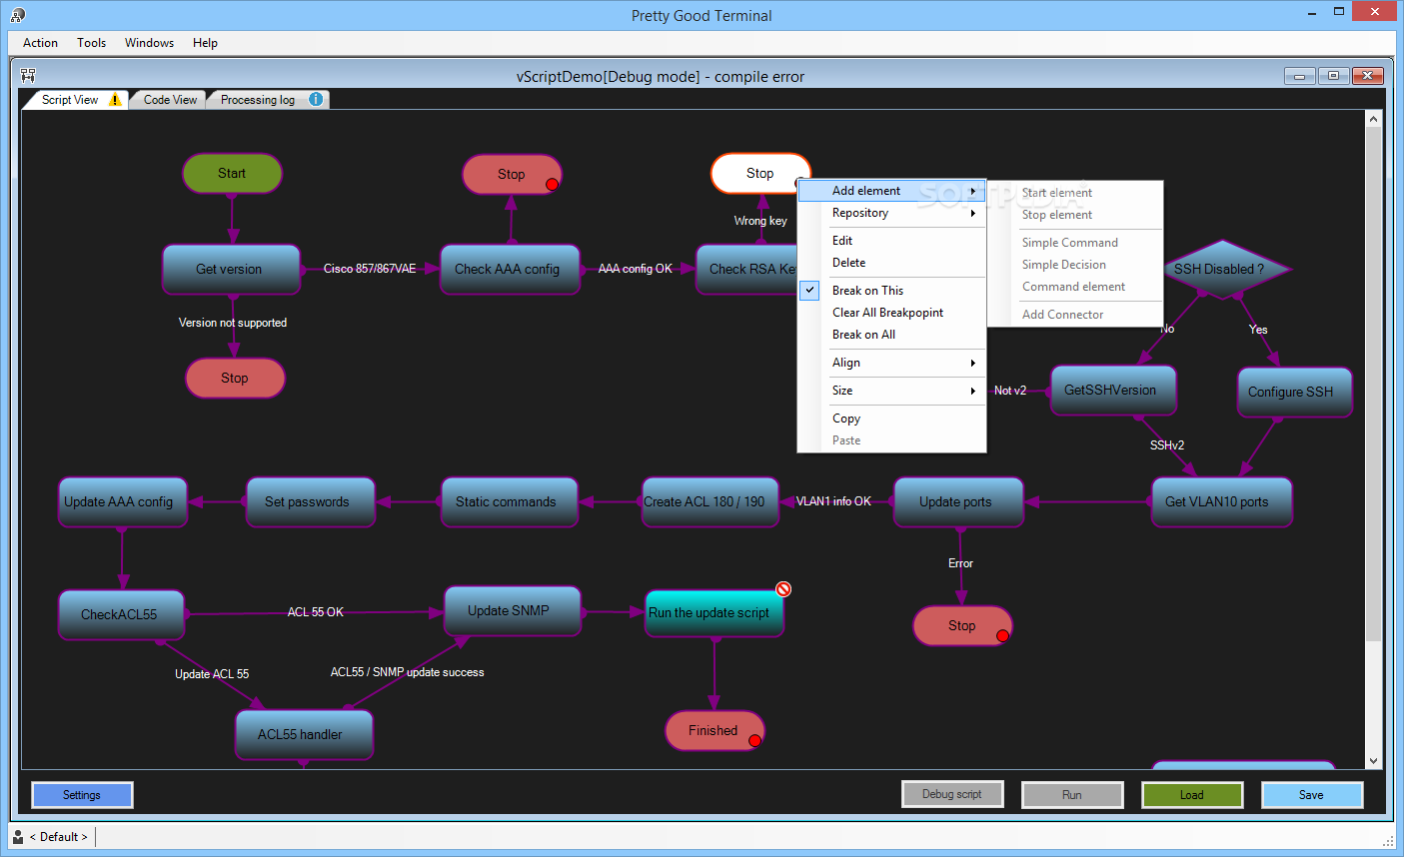
Task: Select the Update SNMP node
Action: 512,610
